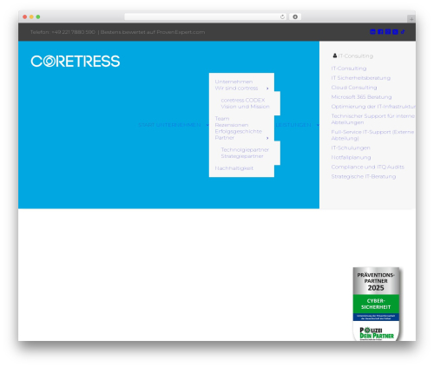The width and height of the screenshot is (434, 367).
Task: Open the Präventionspartner 2025 badge
Action: [x=376, y=304]
